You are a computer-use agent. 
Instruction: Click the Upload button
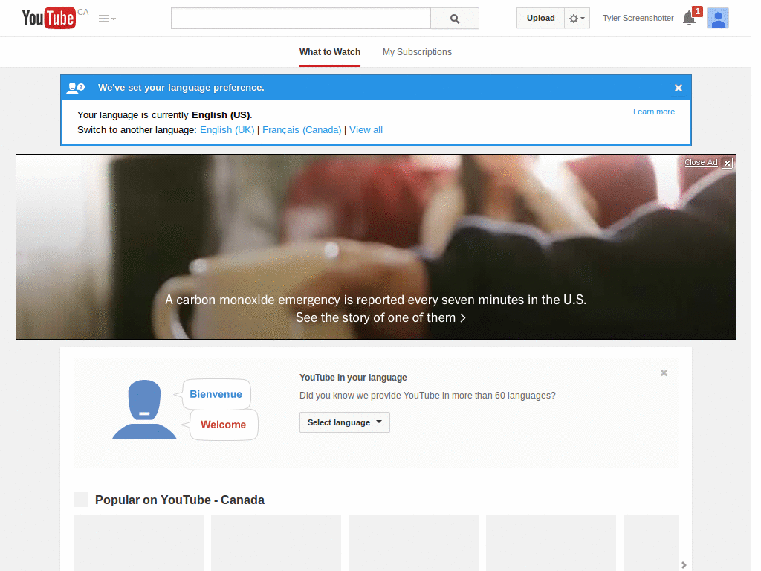tap(540, 18)
